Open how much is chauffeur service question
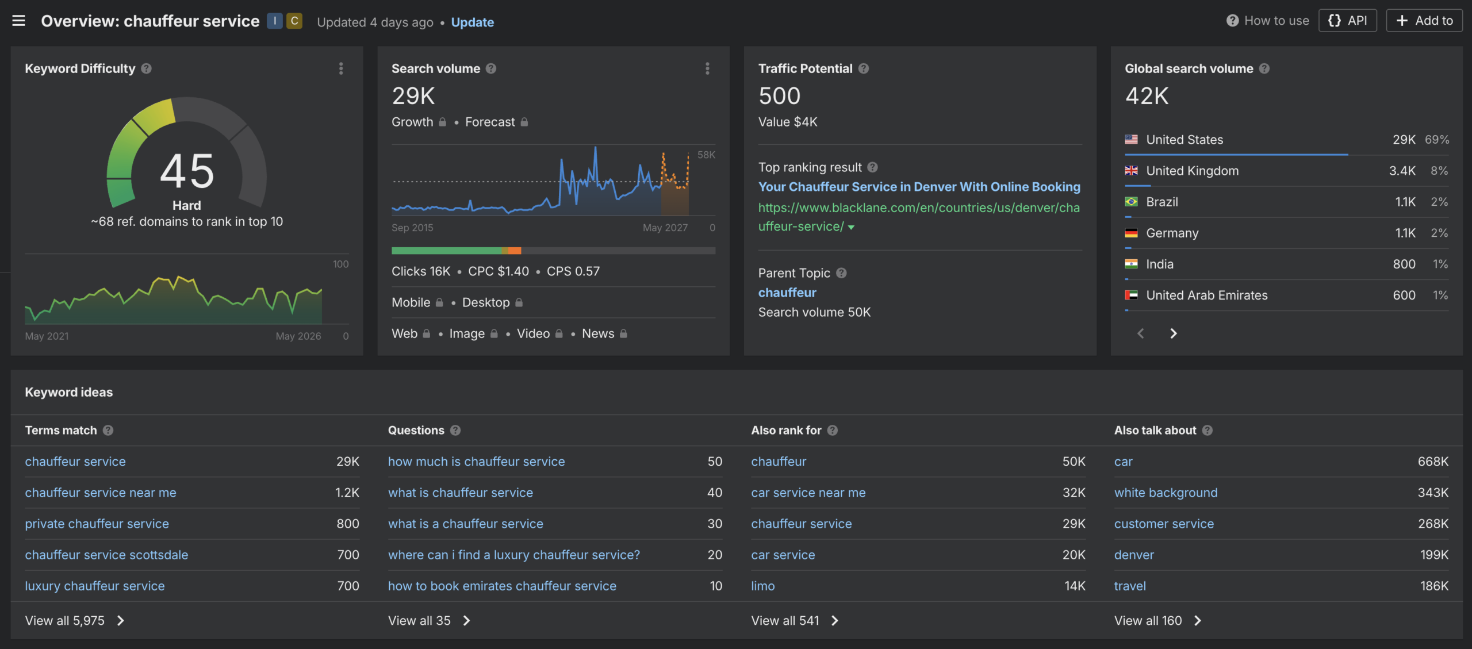 [x=476, y=462]
